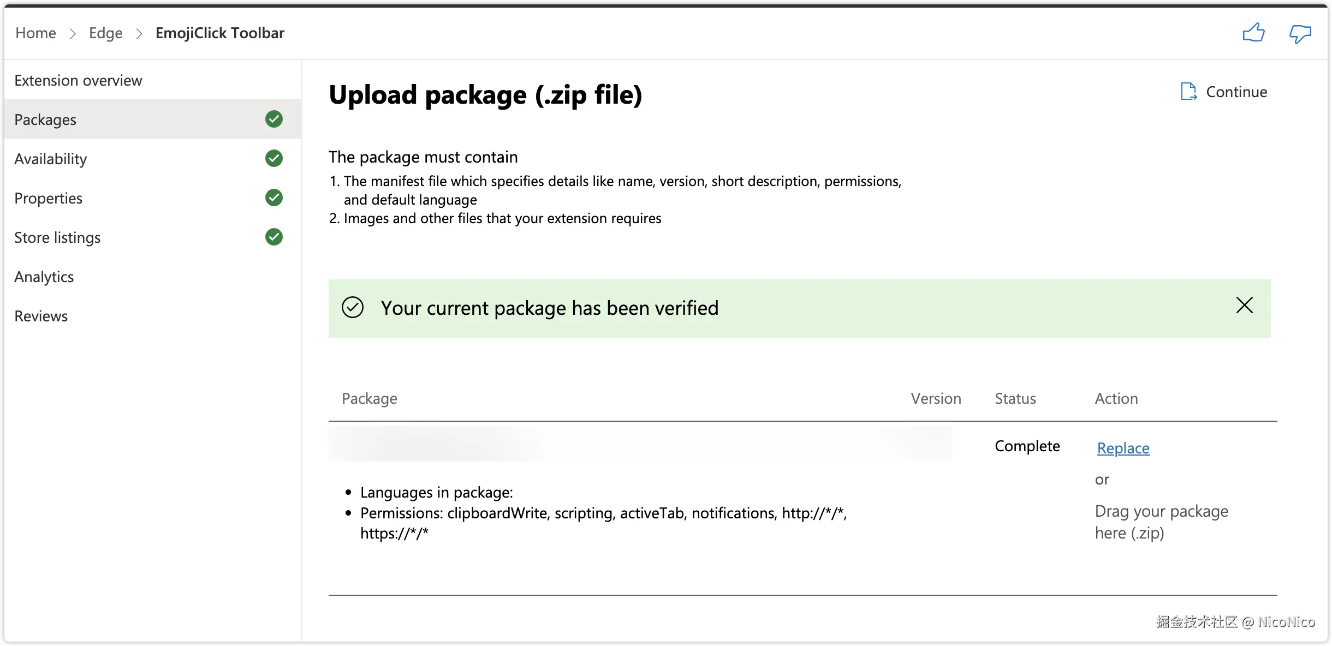Click breadcrumb chevron after Edge

[139, 34]
